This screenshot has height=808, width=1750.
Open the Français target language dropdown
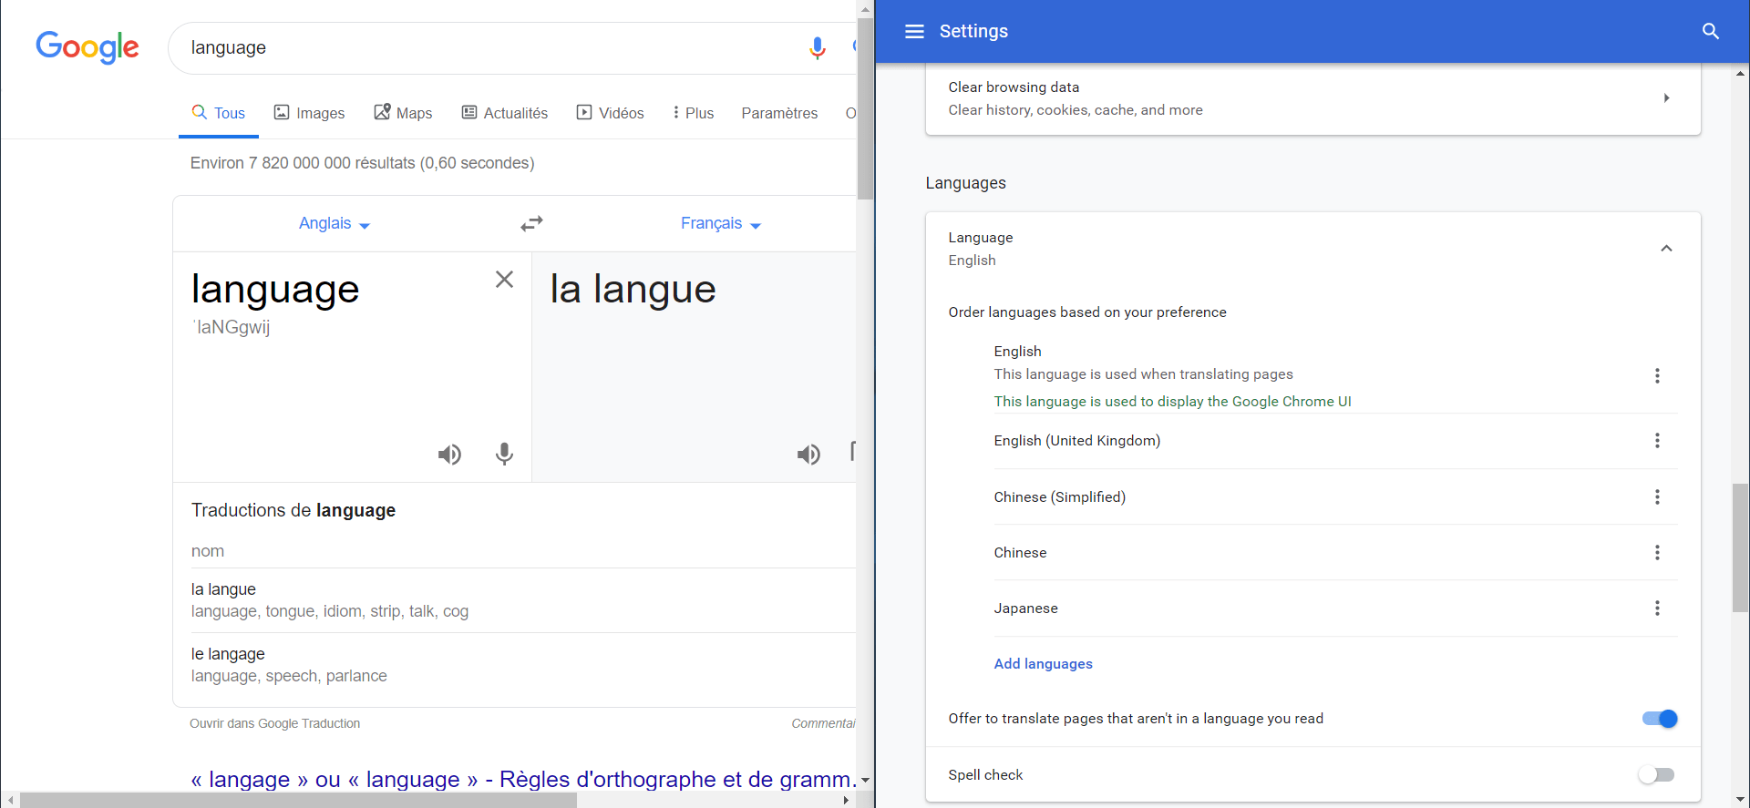click(720, 224)
